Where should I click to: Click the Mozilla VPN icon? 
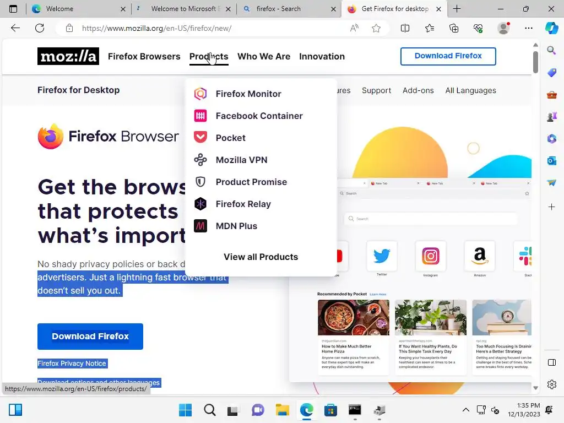[x=200, y=160]
